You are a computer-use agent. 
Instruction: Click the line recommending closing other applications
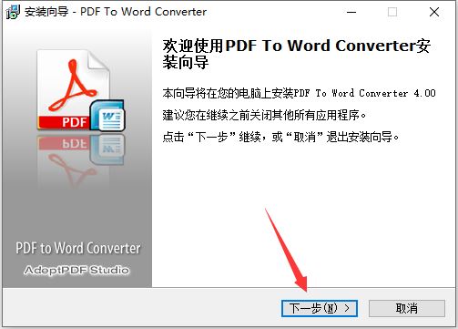(x=264, y=115)
